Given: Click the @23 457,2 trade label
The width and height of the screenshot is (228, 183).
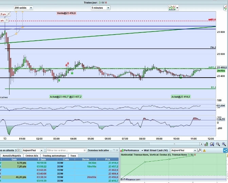Looking at the screenshot, I should (75, 97).
